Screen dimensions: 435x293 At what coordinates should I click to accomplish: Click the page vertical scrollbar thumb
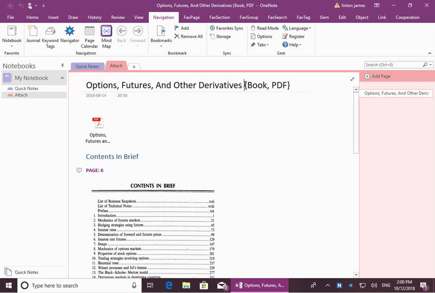click(x=356, y=123)
